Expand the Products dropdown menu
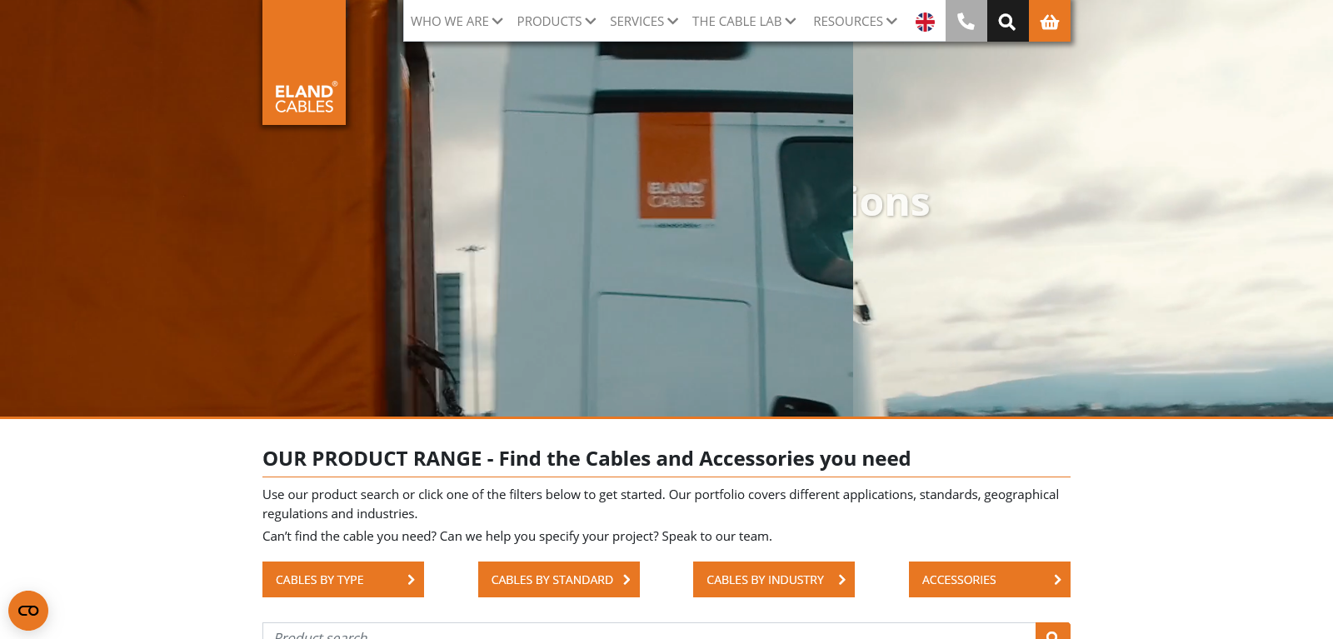The width and height of the screenshot is (1333, 639). pos(556,22)
